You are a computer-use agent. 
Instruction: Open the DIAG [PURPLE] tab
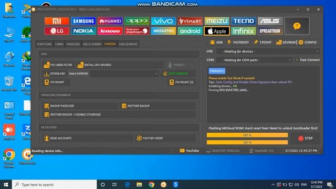128,44
